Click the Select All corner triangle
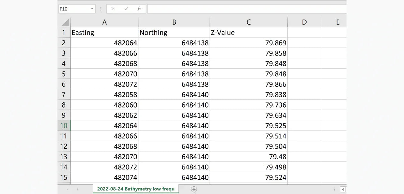 [x=65, y=22]
